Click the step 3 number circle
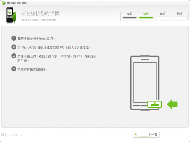Screen dimensions: 190x142 coord(14,56)
